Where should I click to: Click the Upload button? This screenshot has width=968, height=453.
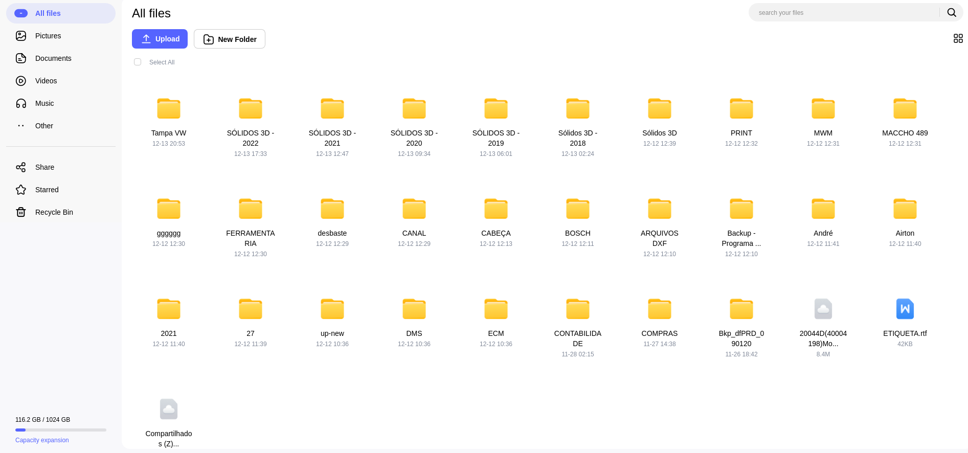[160, 39]
